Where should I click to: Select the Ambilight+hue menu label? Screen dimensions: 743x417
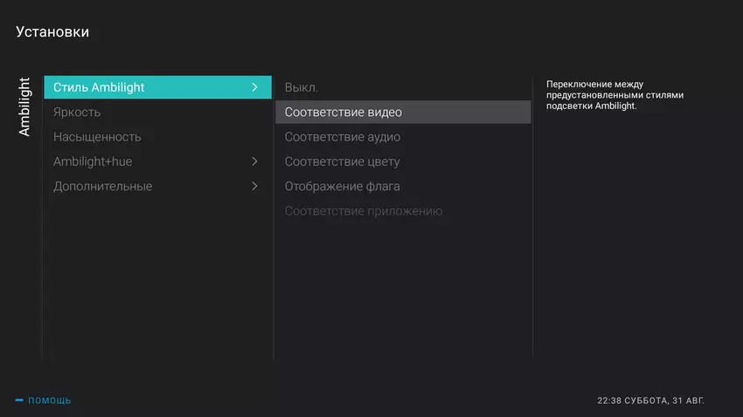pos(93,161)
